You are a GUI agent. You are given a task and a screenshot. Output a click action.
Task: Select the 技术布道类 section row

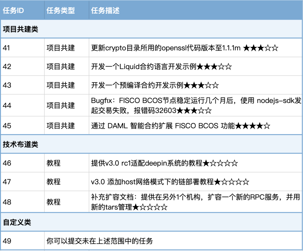pyautogui.click(x=151, y=144)
